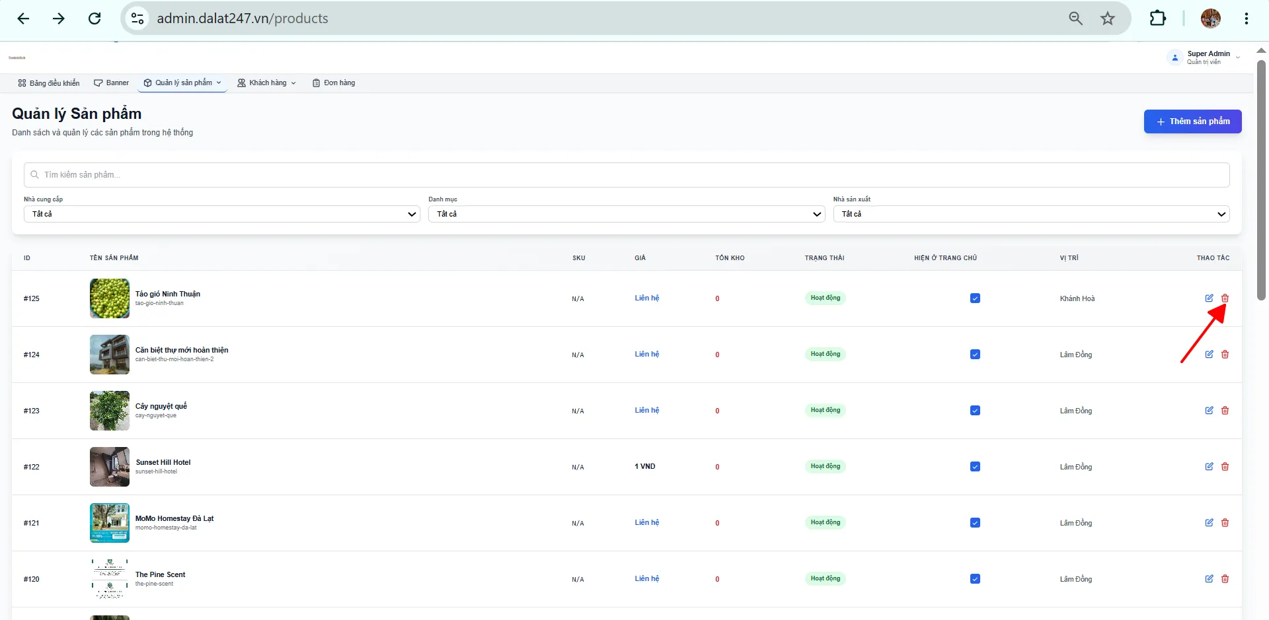Edit The Pine Scent product
1269x620 pixels.
(x=1209, y=579)
